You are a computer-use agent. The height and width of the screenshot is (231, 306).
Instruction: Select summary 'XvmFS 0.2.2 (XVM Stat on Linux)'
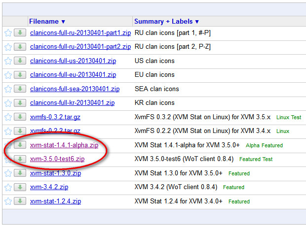click(202, 131)
